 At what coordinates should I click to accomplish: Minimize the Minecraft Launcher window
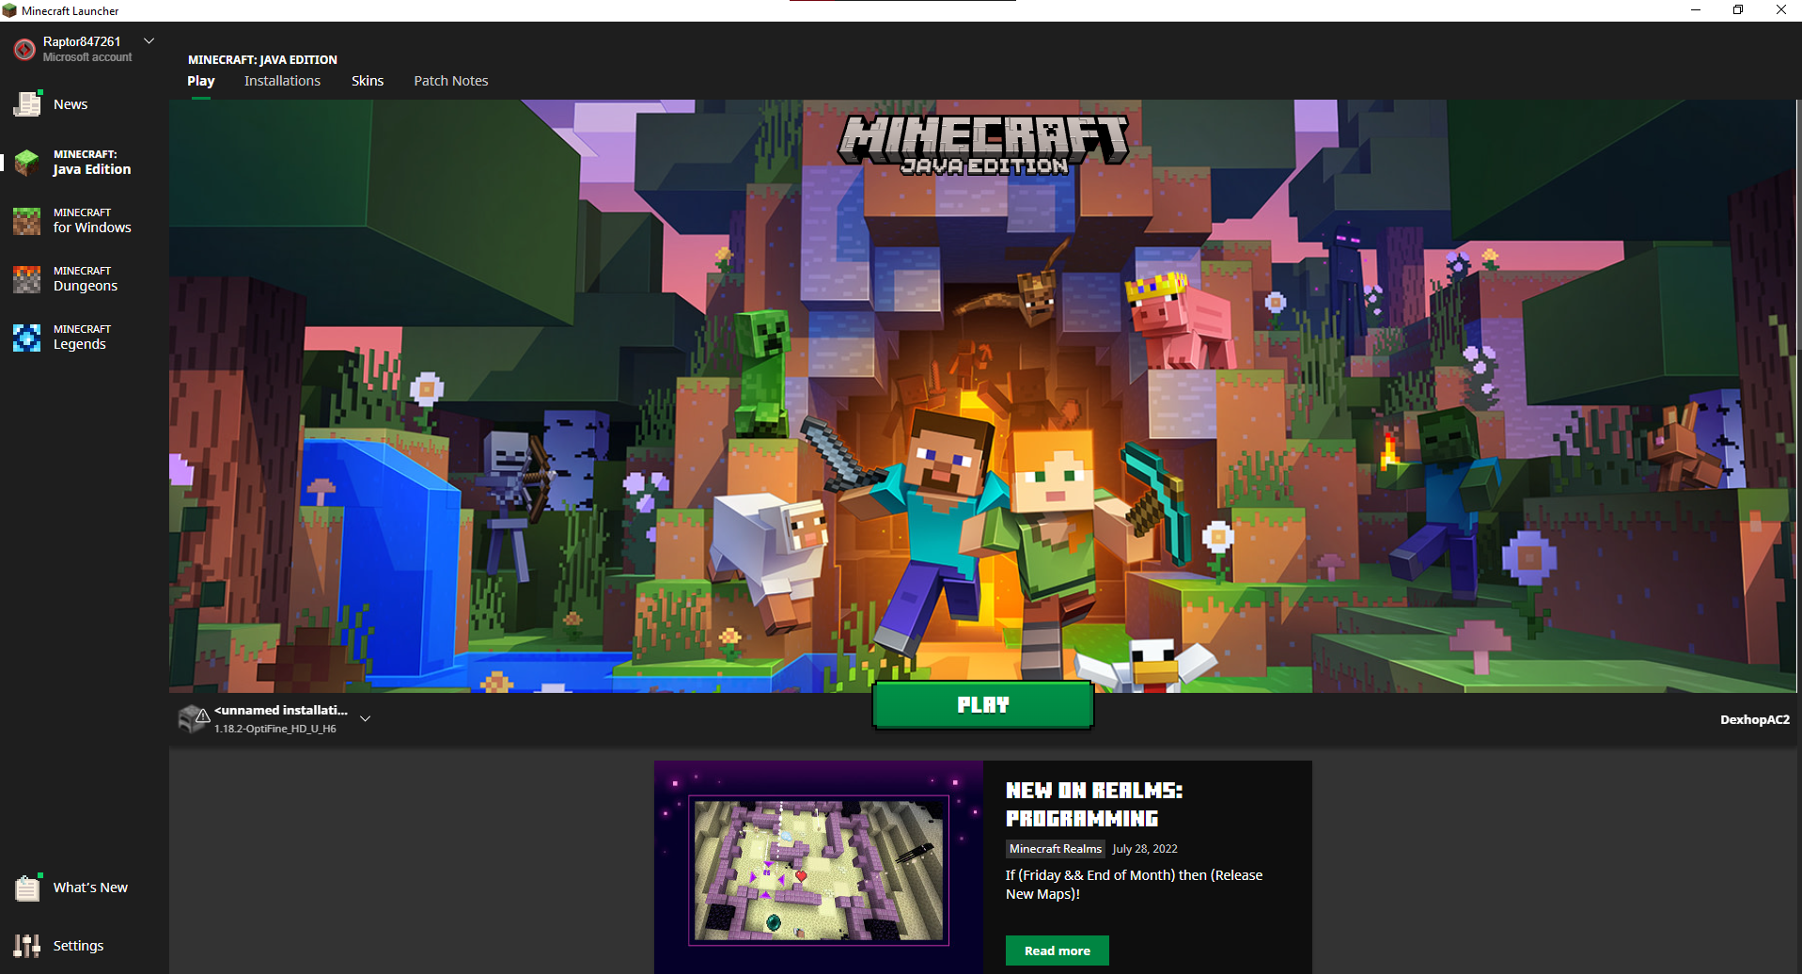pyautogui.click(x=1696, y=10)
